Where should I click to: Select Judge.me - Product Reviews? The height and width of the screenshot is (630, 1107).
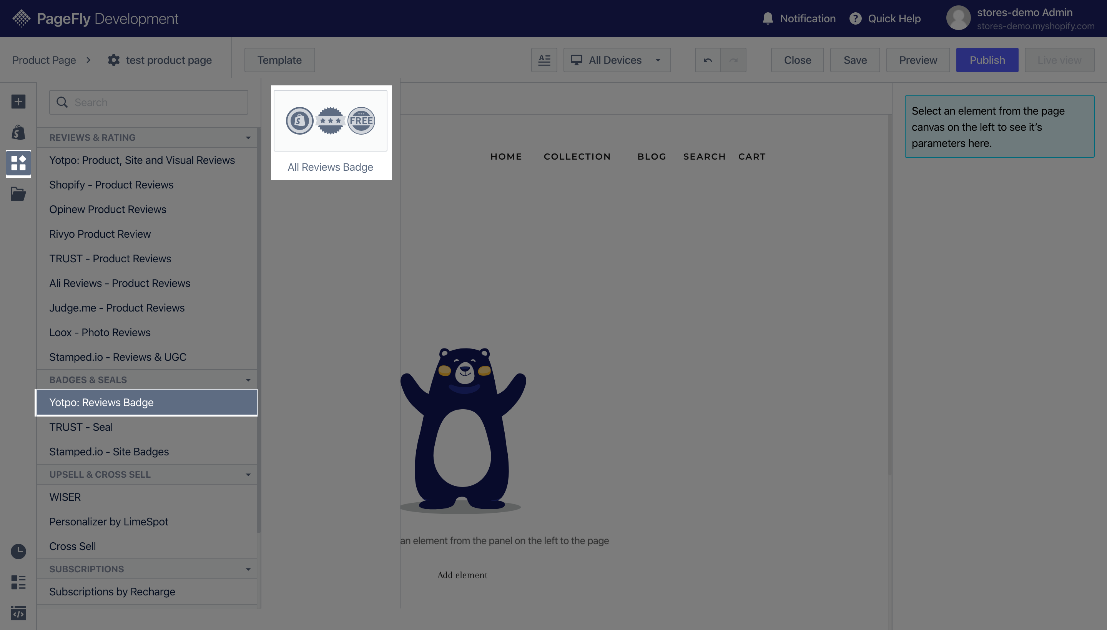(147, 308)
